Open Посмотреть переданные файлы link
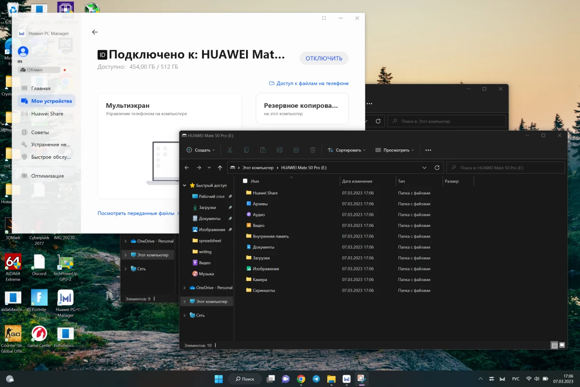 pyautogui.click(x=139, y=213)
